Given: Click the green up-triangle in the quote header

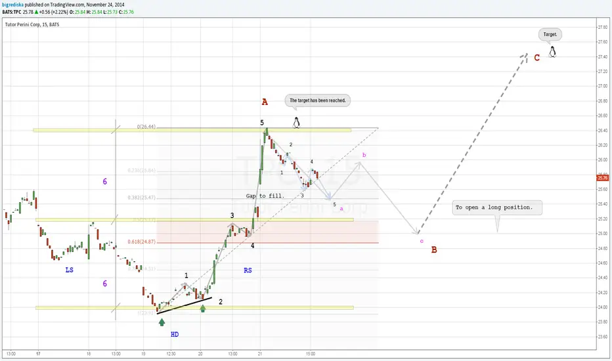Looking at the screenshot, I should click(x=36, y=12).
